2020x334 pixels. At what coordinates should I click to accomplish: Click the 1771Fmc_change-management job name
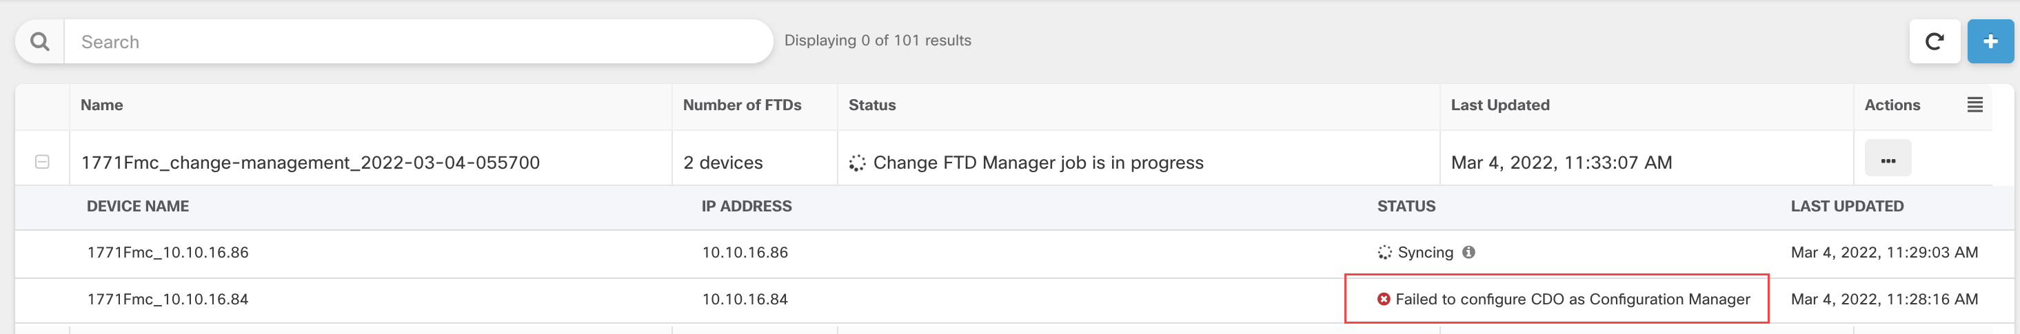click(x=310, y=163)
